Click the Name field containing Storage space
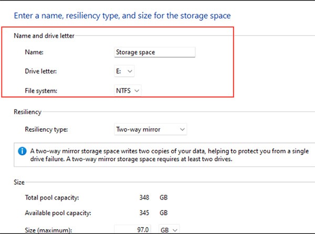 [x=155, y=52]
